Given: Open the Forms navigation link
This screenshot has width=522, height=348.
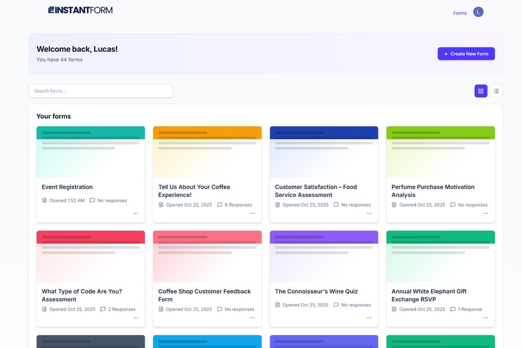Looking at the screenshot, I should click(460, 13).
